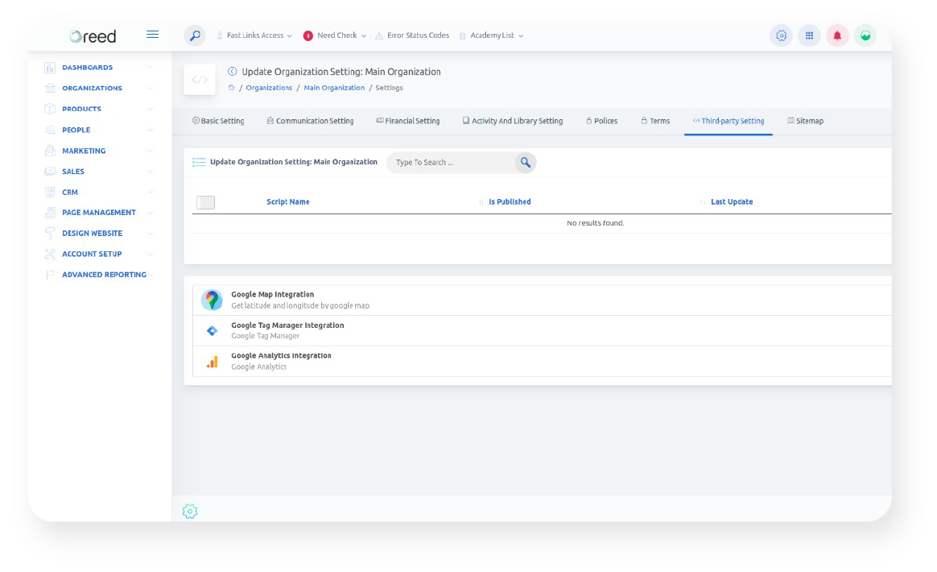Screen dimensions: 937x572
Task: Select the Third-party Setting tab
Action: [x=729, y=121]
